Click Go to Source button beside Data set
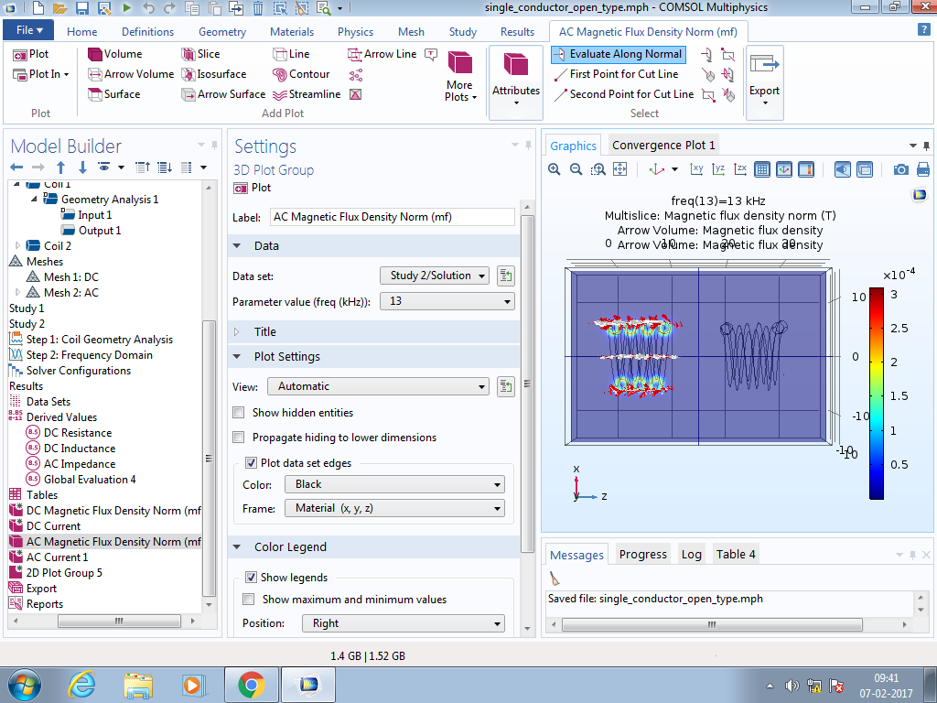This screenshot has width=937, height=703. [505, 276]
